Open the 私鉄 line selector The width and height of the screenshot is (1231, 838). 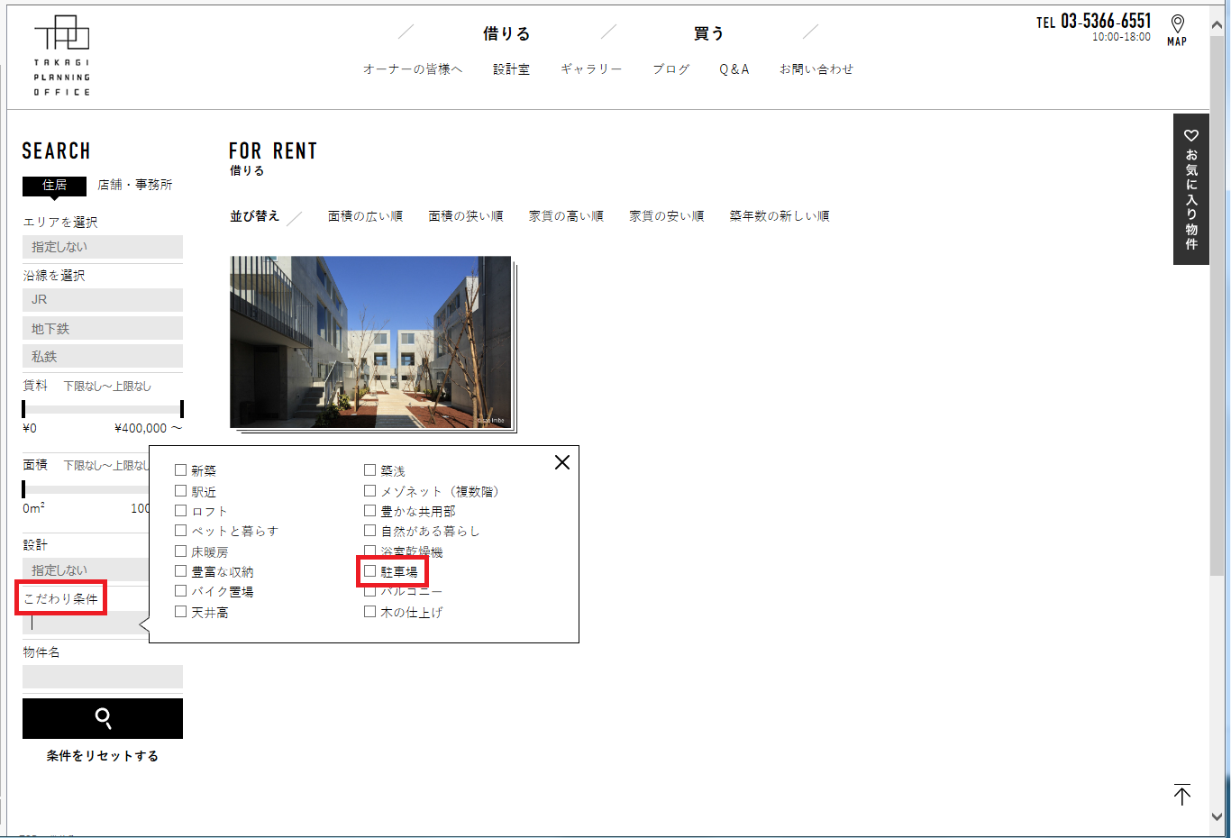pyautogui.click(x=103, y=356)
